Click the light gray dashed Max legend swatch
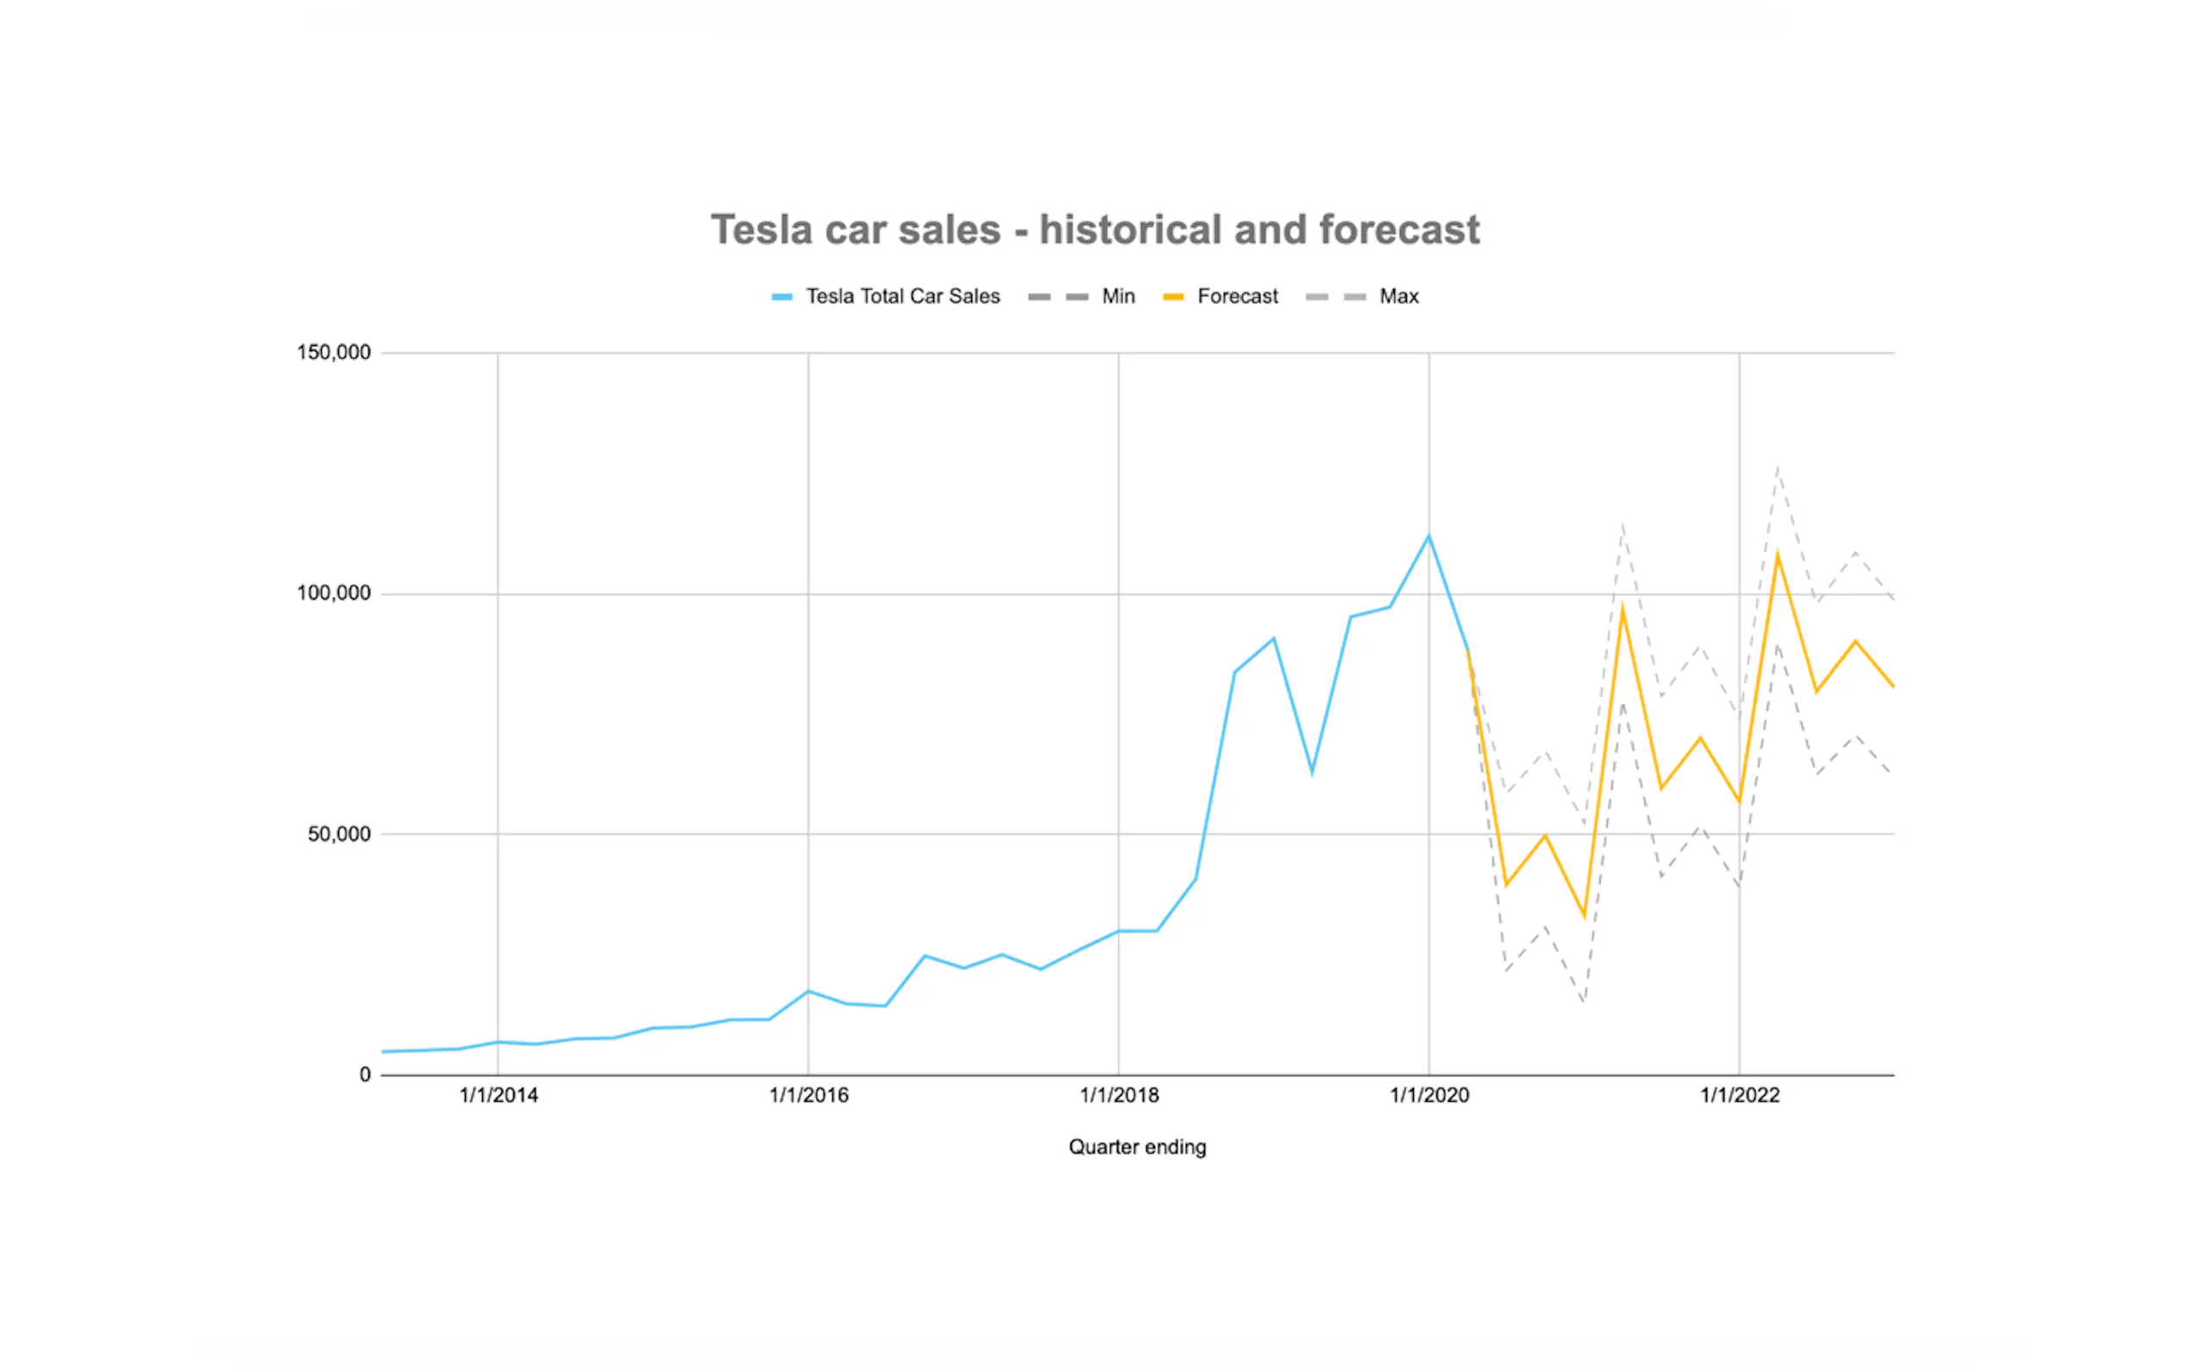This screenshot has width=2191, height=1370. (x=1336, y=297)
